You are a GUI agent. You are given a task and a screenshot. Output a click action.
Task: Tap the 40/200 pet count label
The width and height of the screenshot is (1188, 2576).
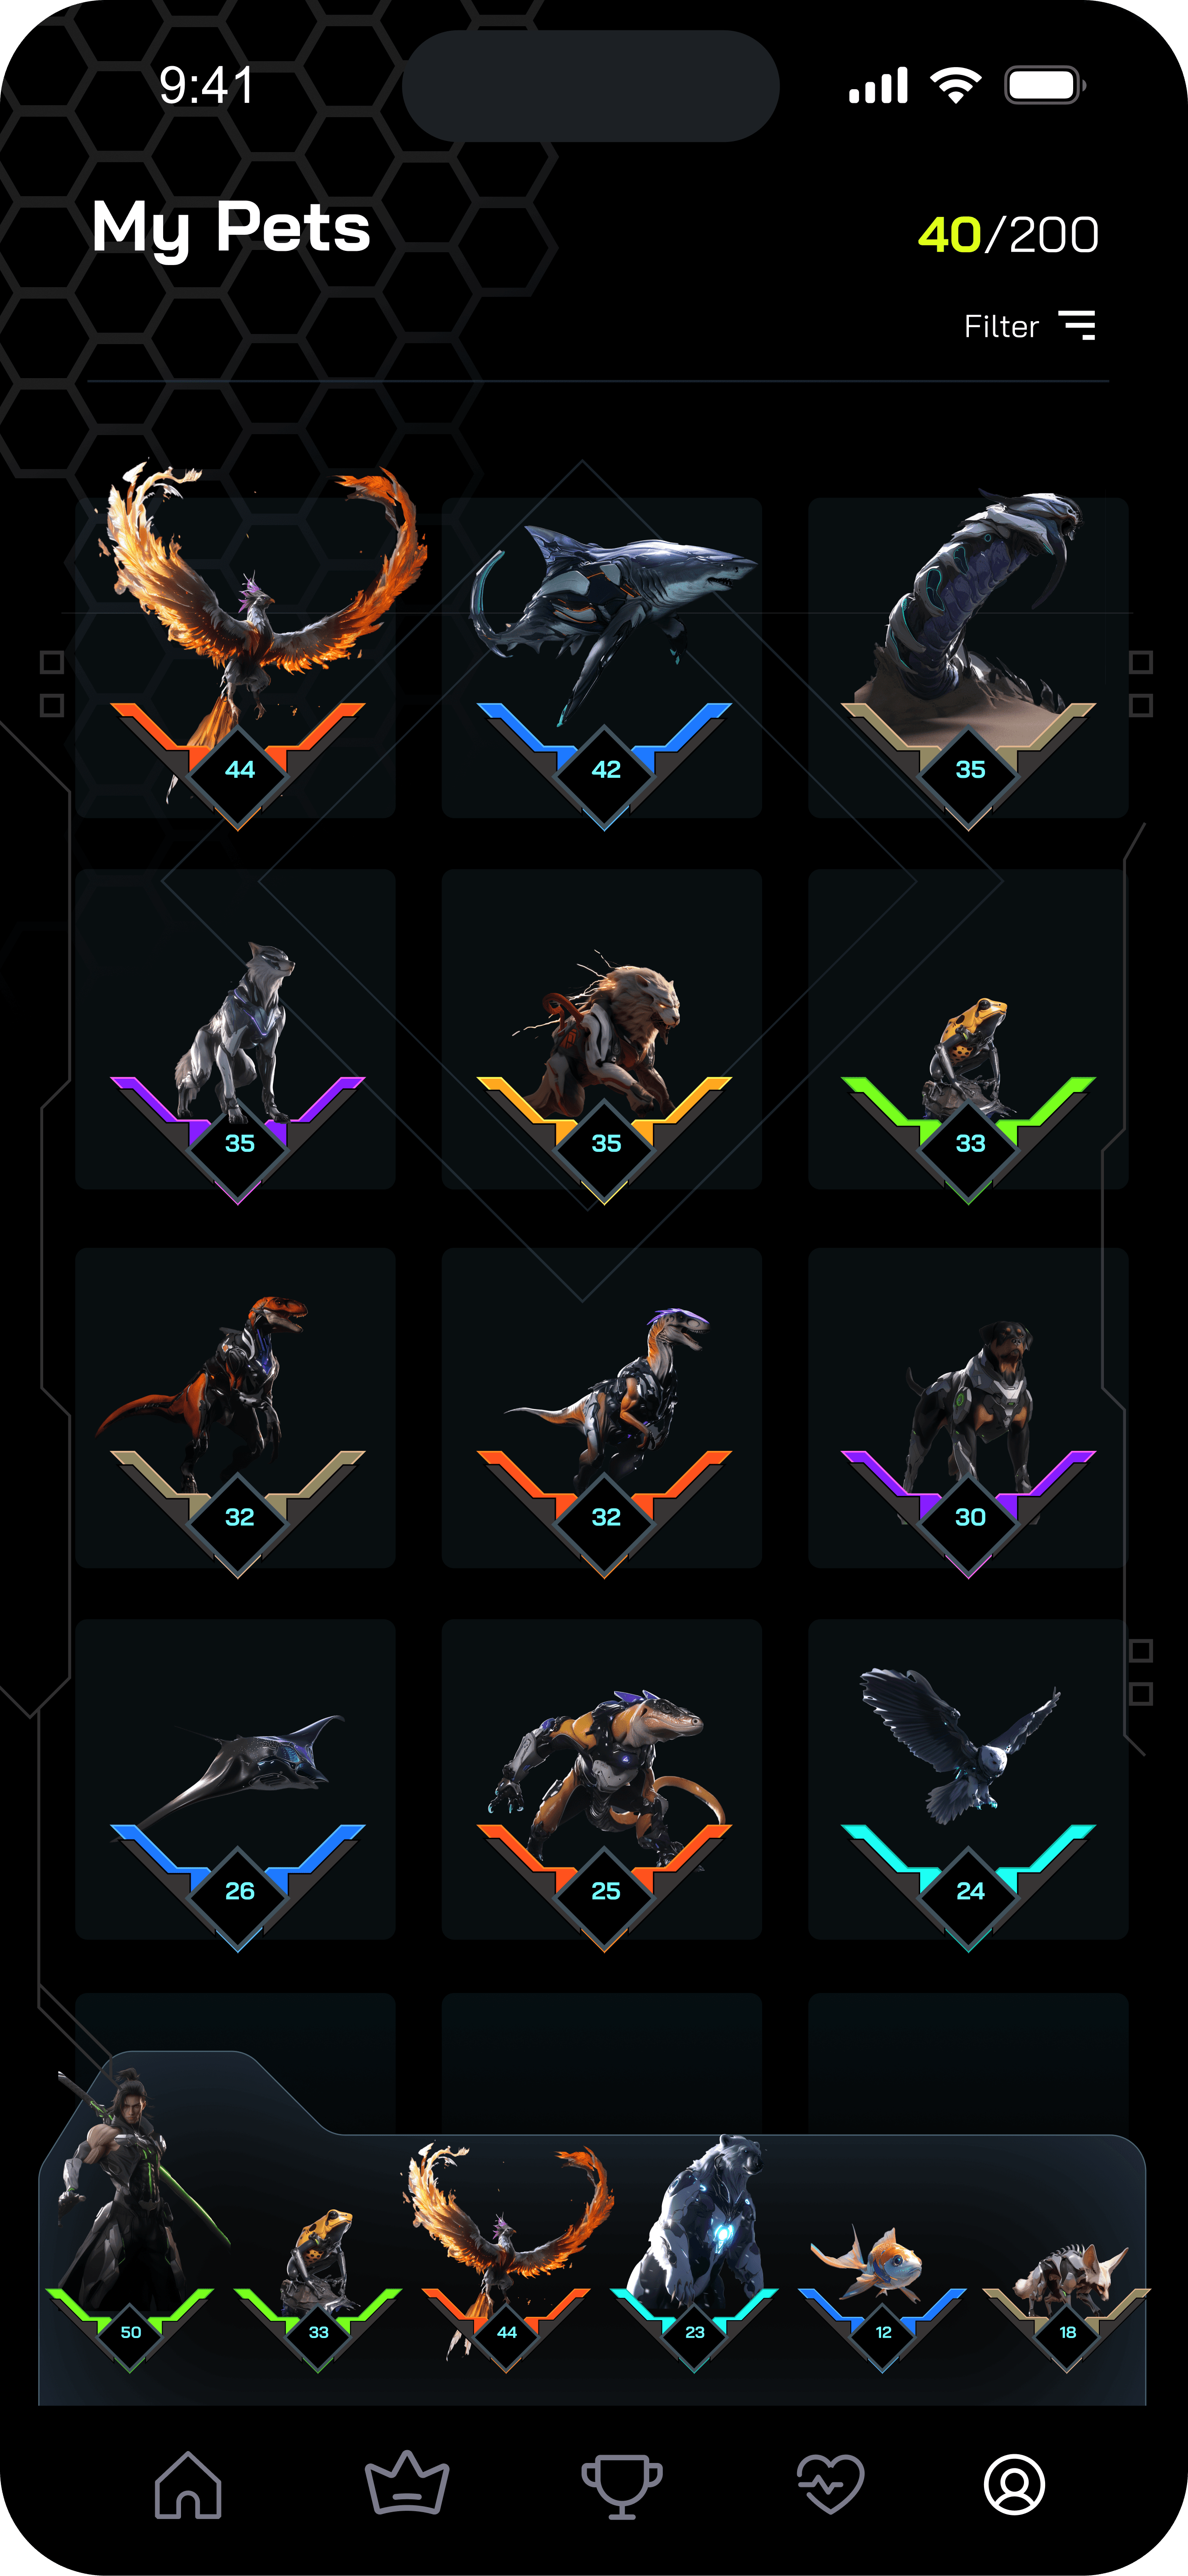coord(1008,235)
